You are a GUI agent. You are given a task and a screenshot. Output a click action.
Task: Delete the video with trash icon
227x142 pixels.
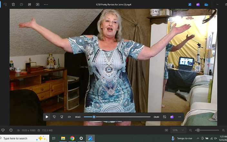(13, 5)
